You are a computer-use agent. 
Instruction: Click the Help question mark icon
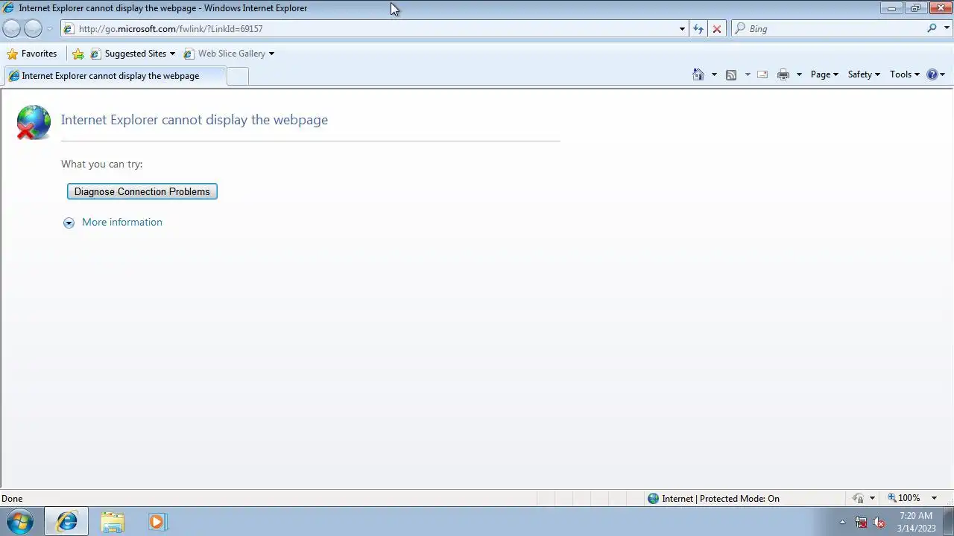[x=932, y=74]
